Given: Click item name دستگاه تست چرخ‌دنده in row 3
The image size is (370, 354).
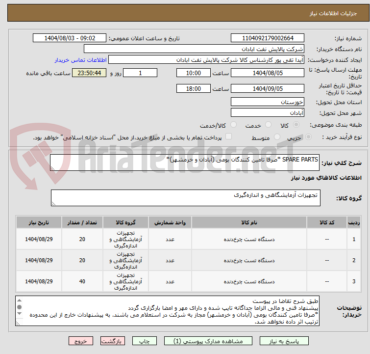Looking at the screenshot, I should tap(249, 281).
